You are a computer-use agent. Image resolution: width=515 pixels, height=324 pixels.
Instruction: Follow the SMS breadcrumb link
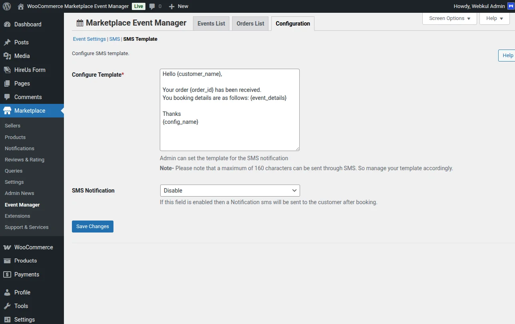pyautogui.click(x=115, y=39)
